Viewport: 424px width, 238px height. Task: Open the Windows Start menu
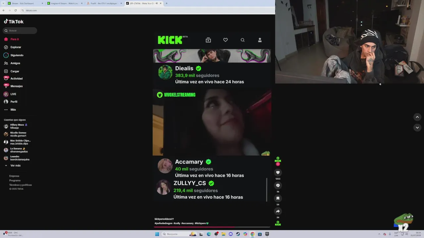click(157, 234)
